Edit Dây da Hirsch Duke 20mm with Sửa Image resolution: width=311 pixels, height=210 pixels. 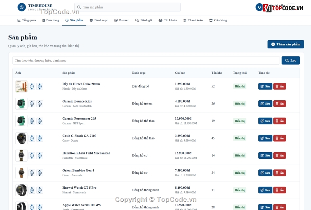265,86
